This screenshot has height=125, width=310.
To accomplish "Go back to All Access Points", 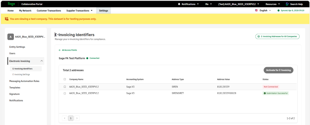I will pos(68,50).
